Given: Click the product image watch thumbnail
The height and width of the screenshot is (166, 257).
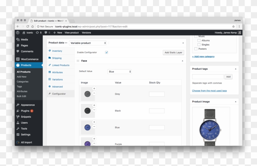Looking at the screenshot, I should click(x=211, y=127).
